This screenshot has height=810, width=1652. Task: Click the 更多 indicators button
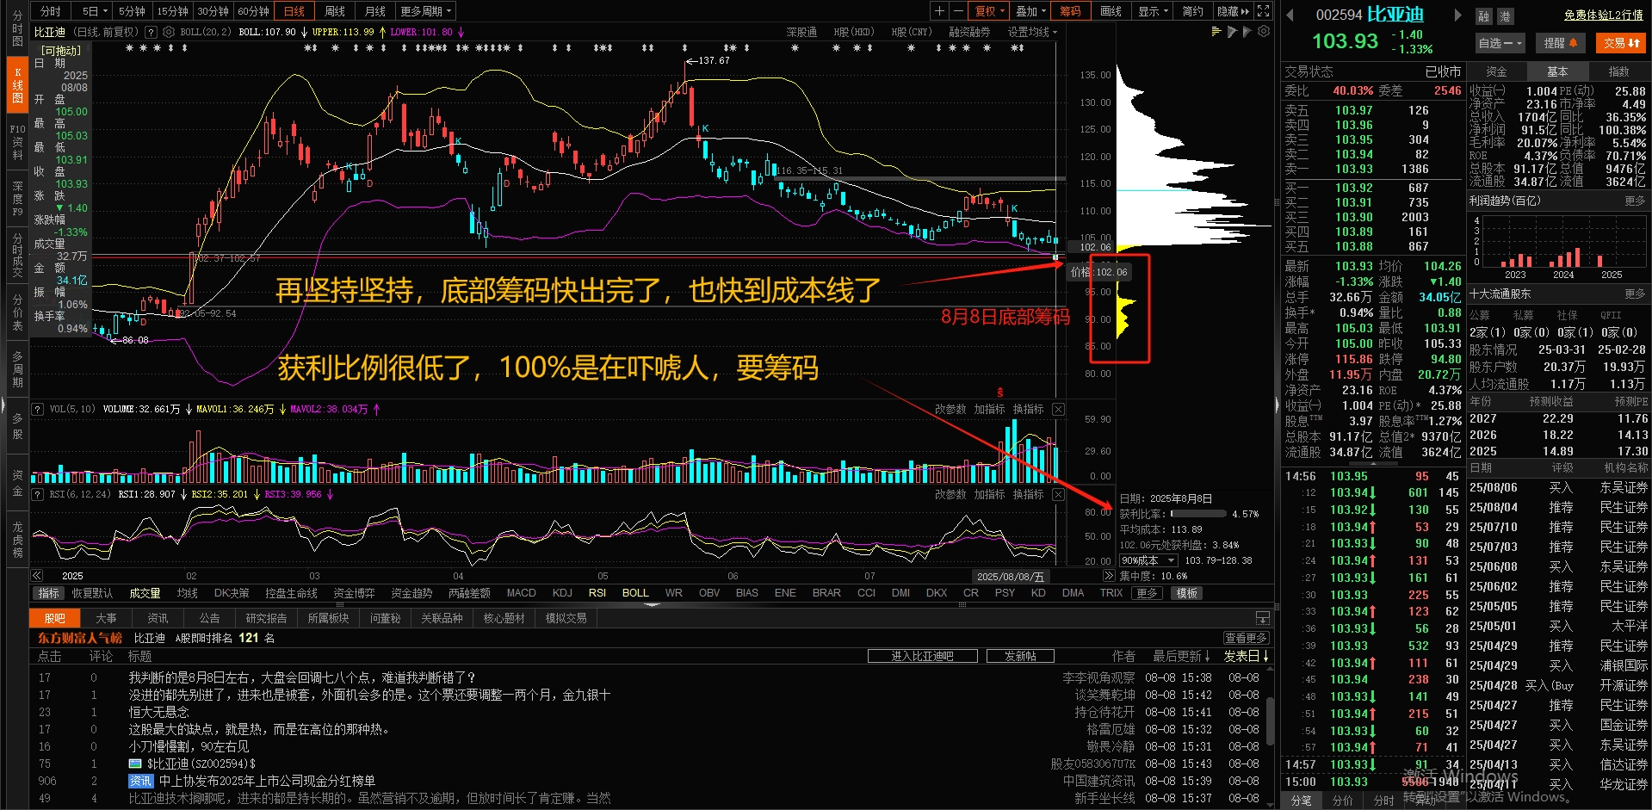[1147, 593]
